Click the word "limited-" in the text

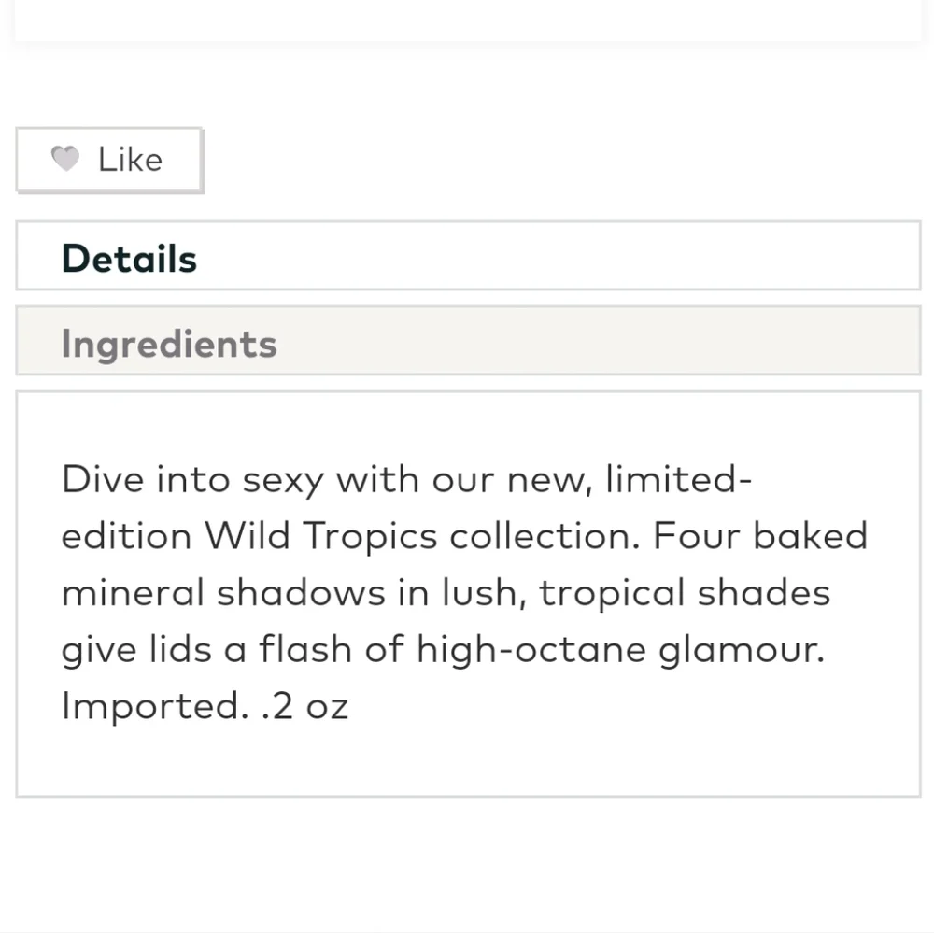pyautogui.click(x=679, y=479)
